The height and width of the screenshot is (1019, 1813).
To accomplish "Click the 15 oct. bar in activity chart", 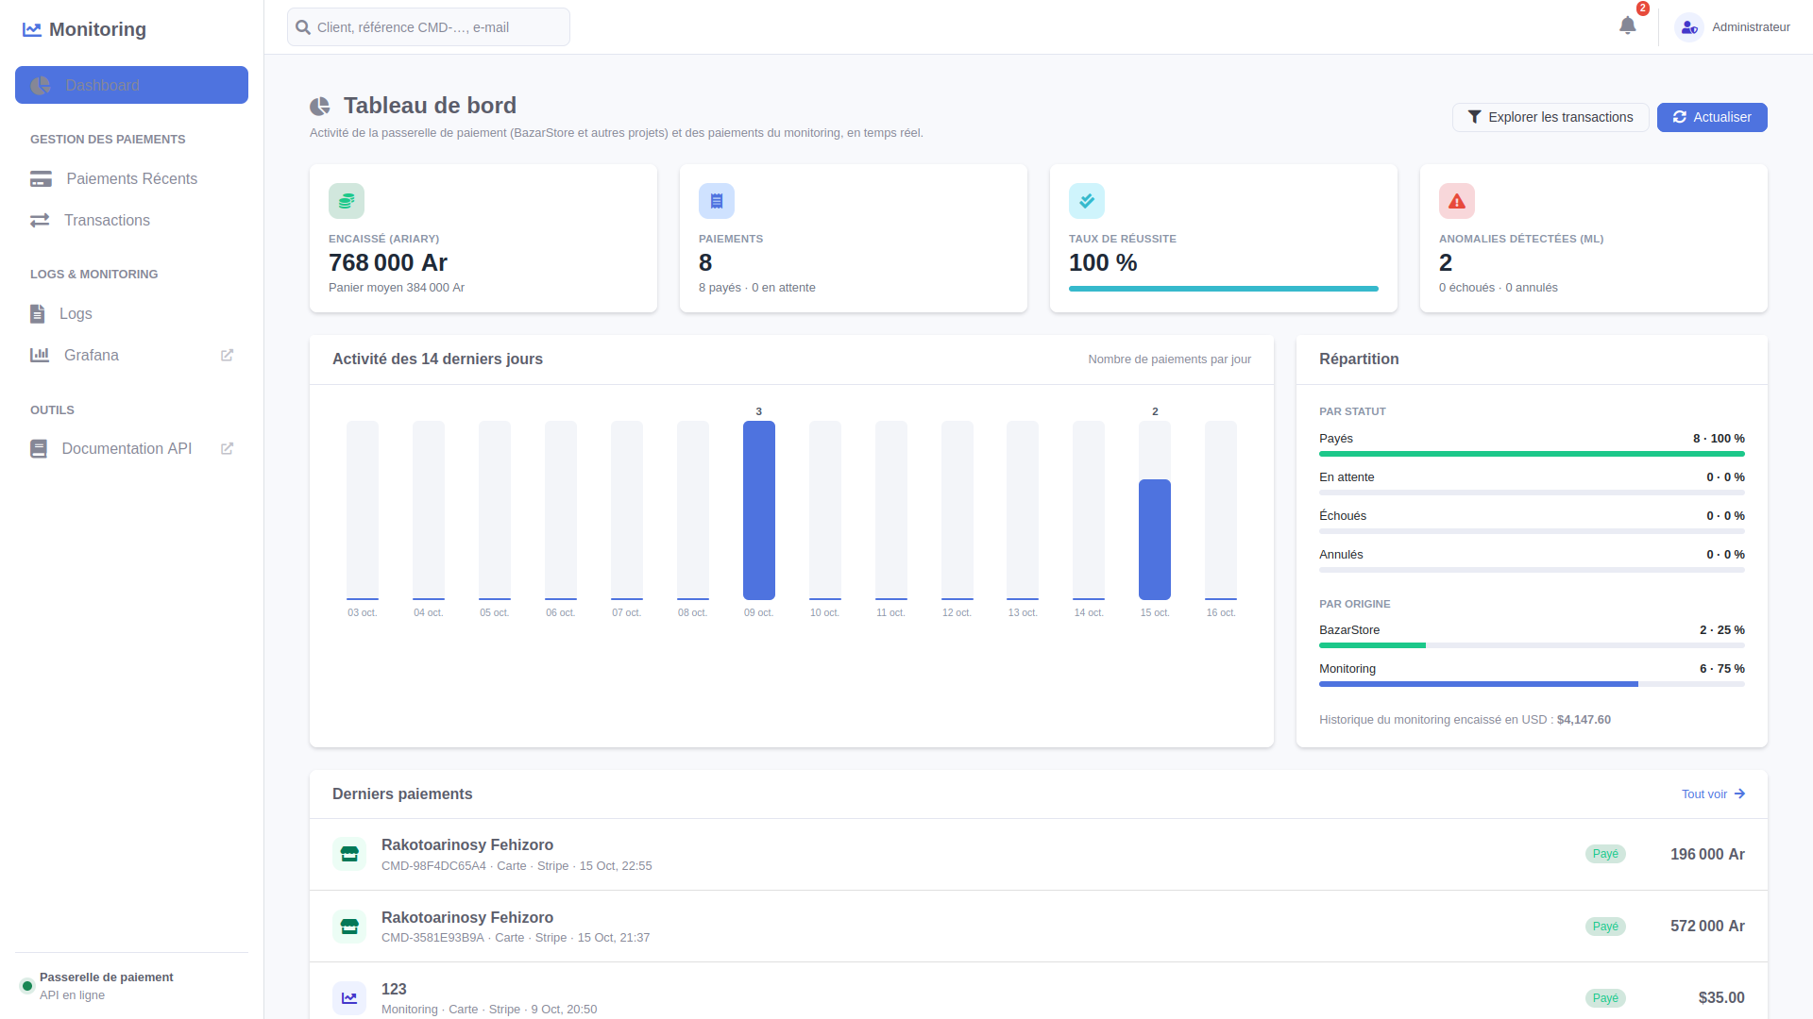I will tap(1155, 540).
